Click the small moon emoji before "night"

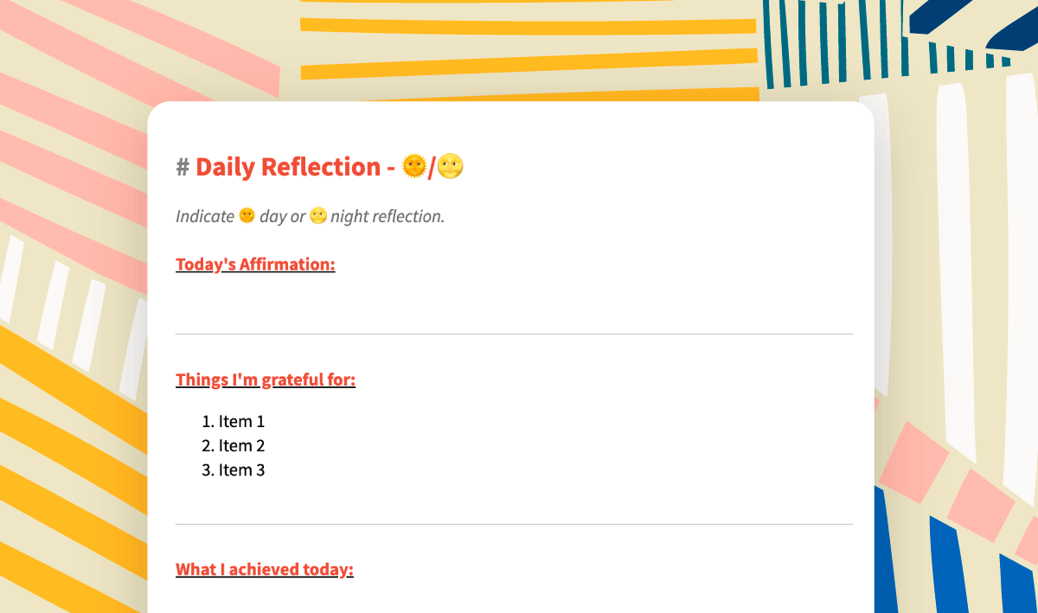(317, 215)
